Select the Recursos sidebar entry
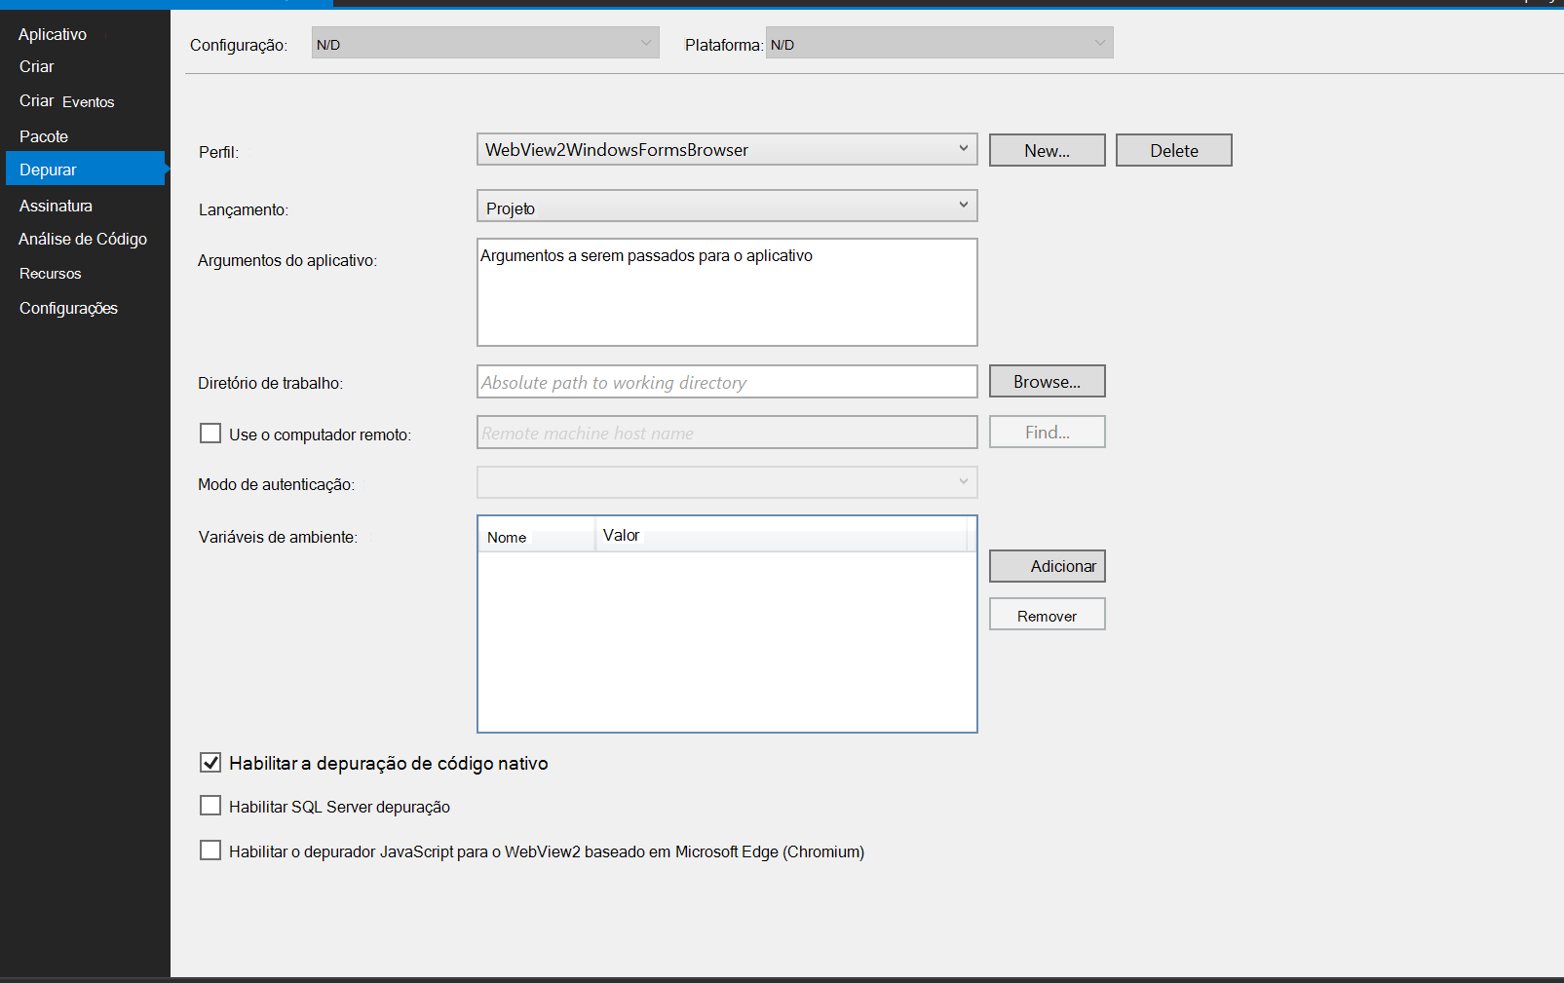1564x983 pixels. [50, 273]
